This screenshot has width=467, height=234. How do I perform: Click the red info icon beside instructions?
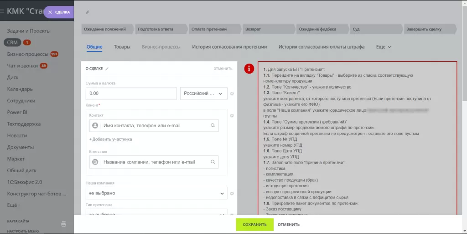(249, 69)
